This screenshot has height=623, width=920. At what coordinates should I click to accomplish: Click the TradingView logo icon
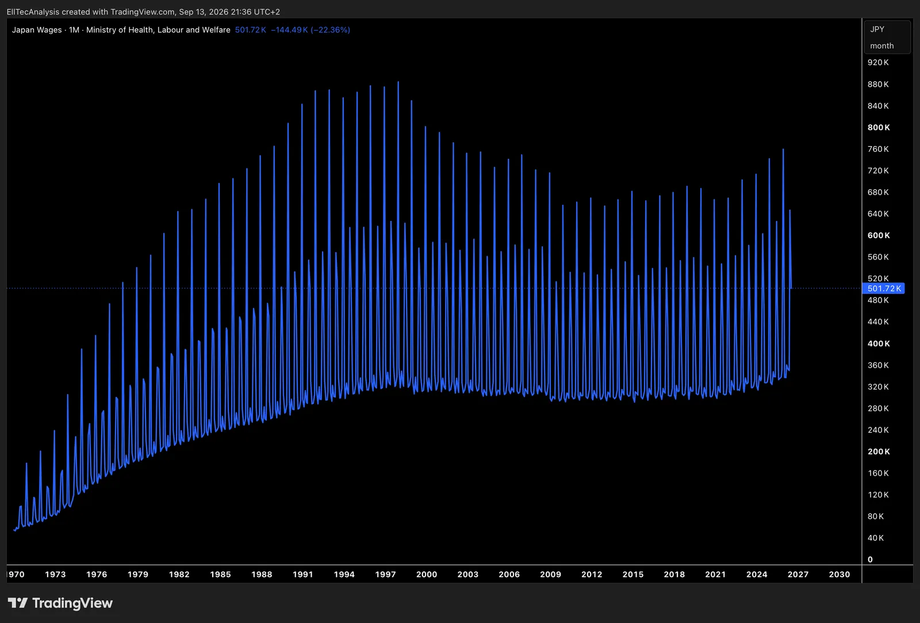click(18, 603)
